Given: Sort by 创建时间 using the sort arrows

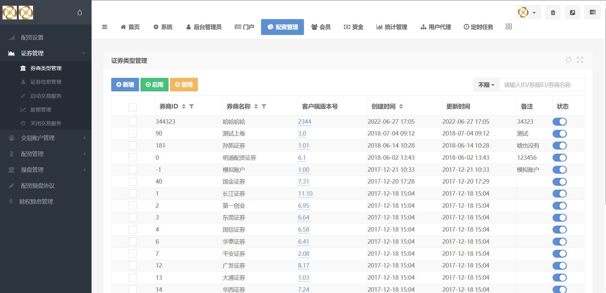Looking at the screenshot, I should pos(401,107).
